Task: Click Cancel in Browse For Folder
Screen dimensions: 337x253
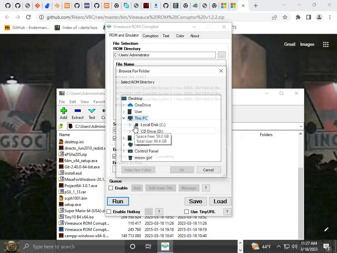Action: (208, 170)
